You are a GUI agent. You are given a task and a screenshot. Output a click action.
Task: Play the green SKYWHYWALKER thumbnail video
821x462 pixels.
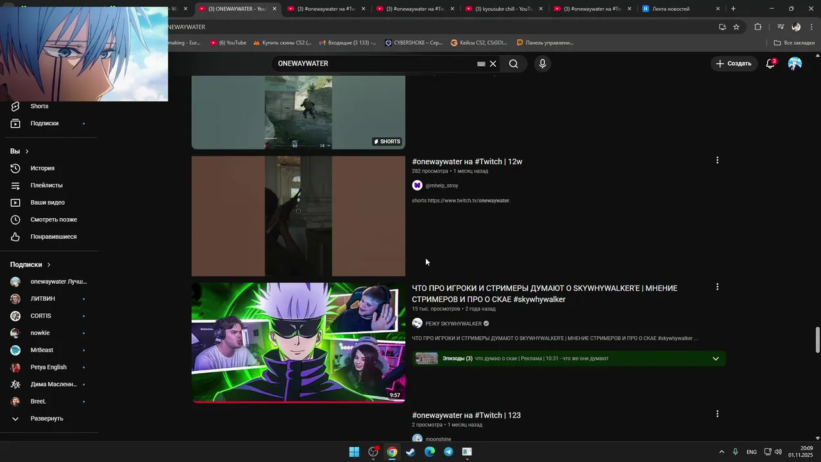tap(298, 343)
